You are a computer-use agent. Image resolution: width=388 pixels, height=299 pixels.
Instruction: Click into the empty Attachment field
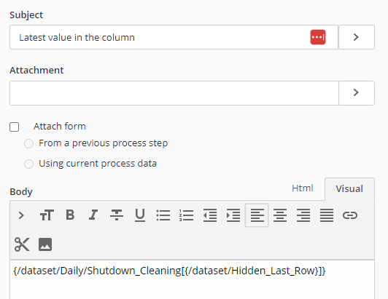(174, 93)
